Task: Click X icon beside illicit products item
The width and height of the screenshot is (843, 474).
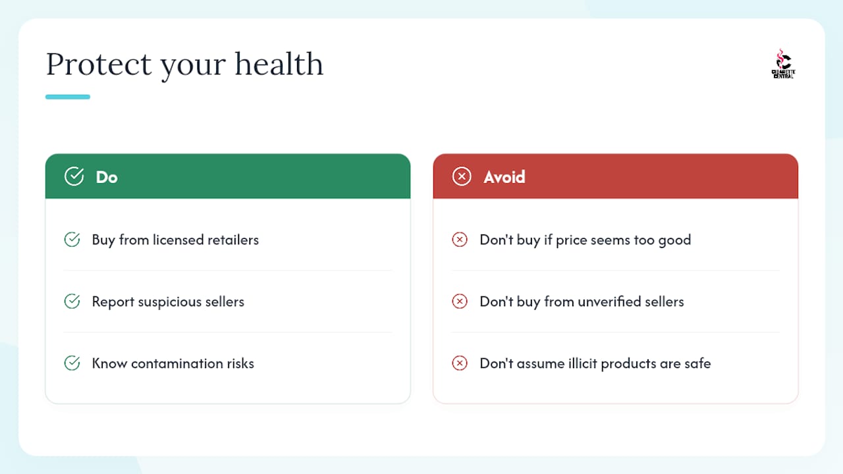Action: (x=460, y=363)
